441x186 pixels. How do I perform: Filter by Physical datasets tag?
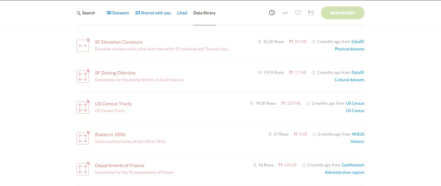[349, 49]
